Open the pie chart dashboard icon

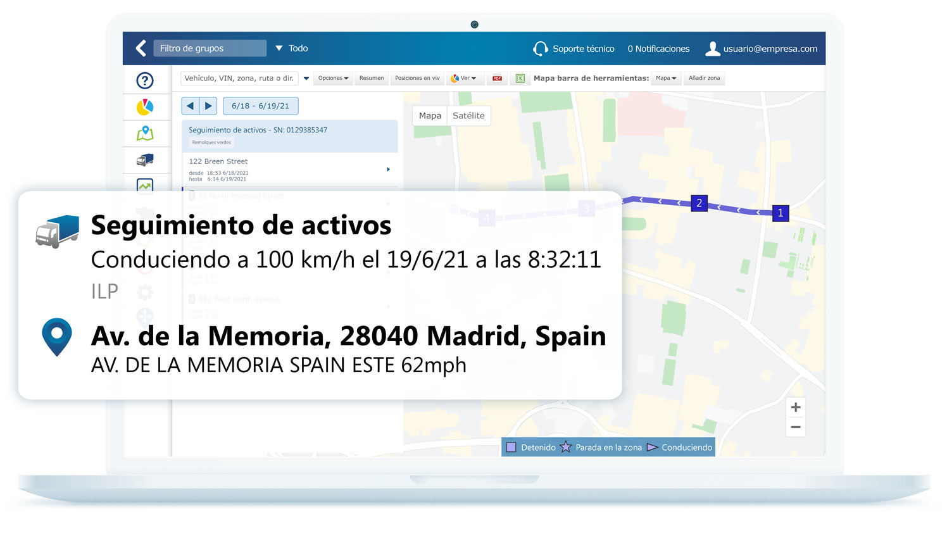pyautogui.click(x=145, y=107)
